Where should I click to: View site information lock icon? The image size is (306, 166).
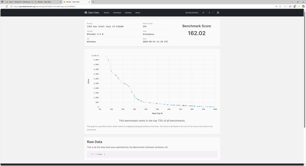(x=11, y=6)
